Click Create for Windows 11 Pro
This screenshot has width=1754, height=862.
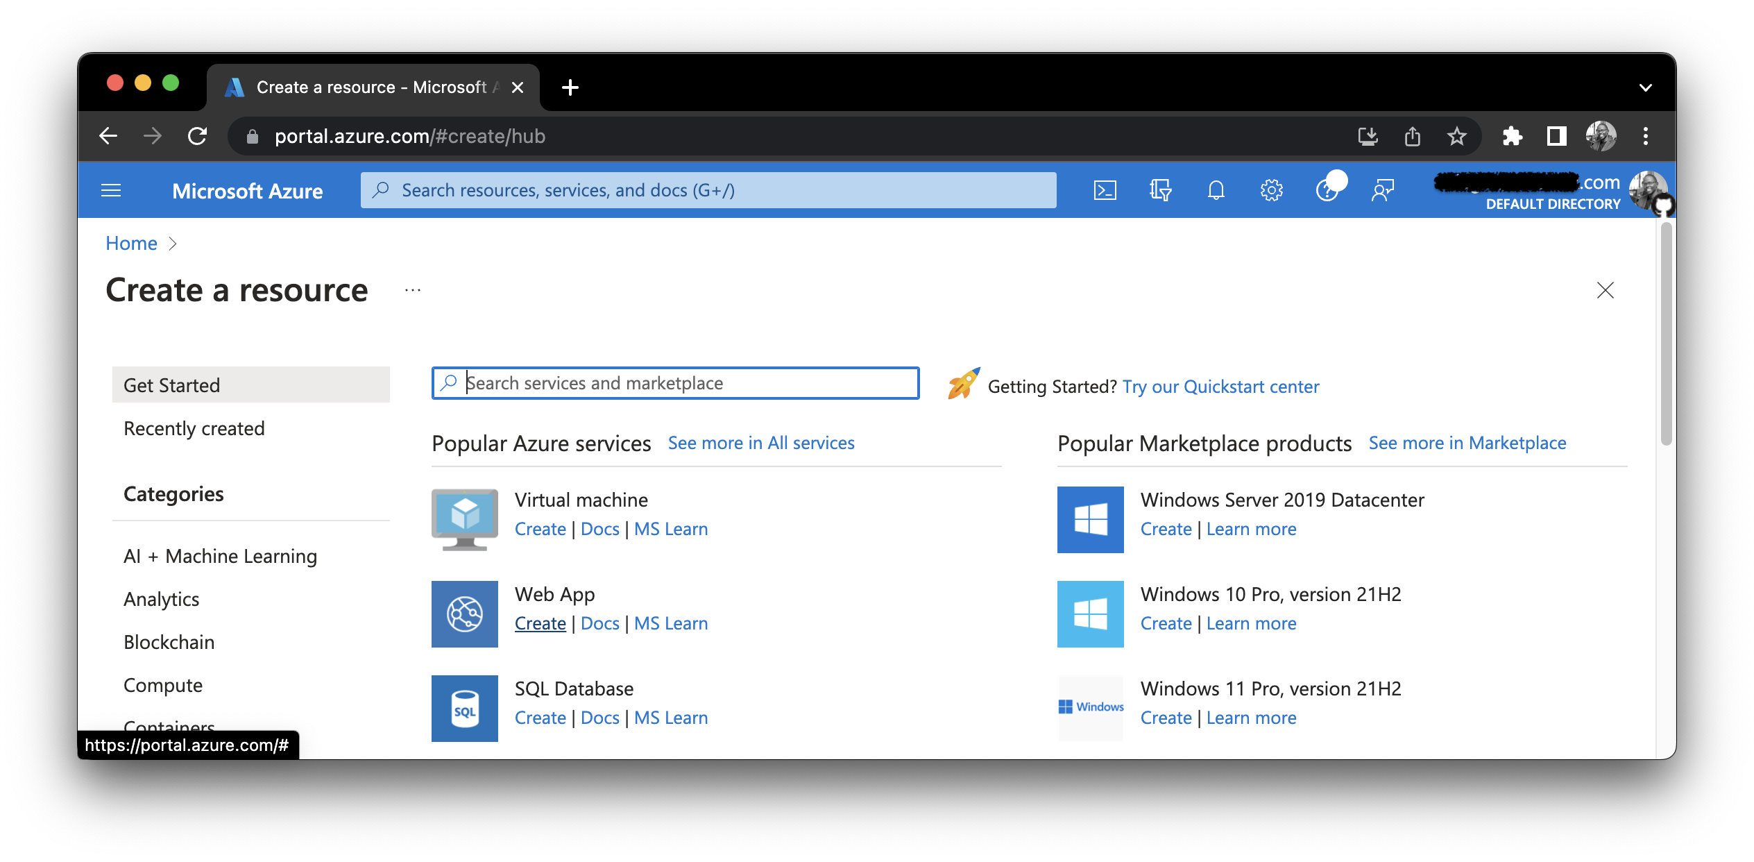[1166, 718]
